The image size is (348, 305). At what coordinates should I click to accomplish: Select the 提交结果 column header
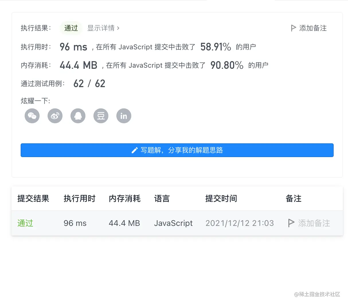click(x=33, y=198)
